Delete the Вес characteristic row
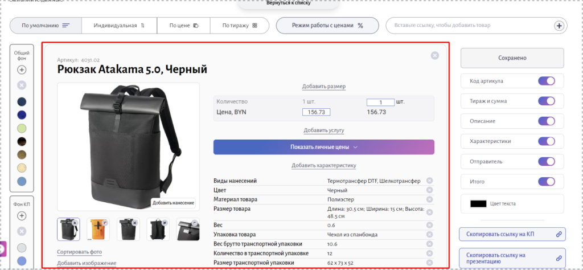Screen dimensions: 583x270 tap(429, 225)
